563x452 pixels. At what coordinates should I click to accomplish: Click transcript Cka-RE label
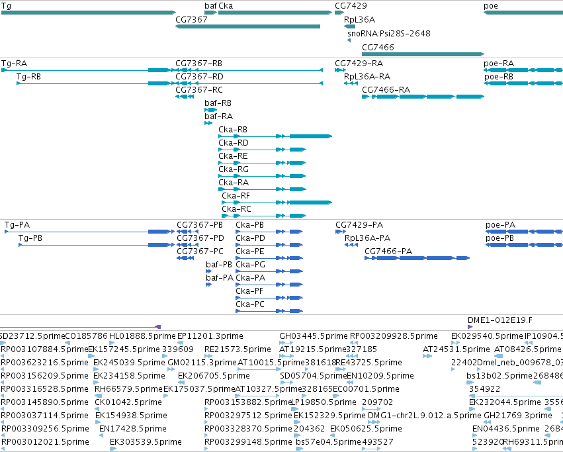coord(233,156)
